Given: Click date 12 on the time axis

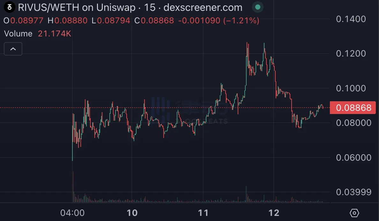Looking at the screenshot, I should 274,213.
